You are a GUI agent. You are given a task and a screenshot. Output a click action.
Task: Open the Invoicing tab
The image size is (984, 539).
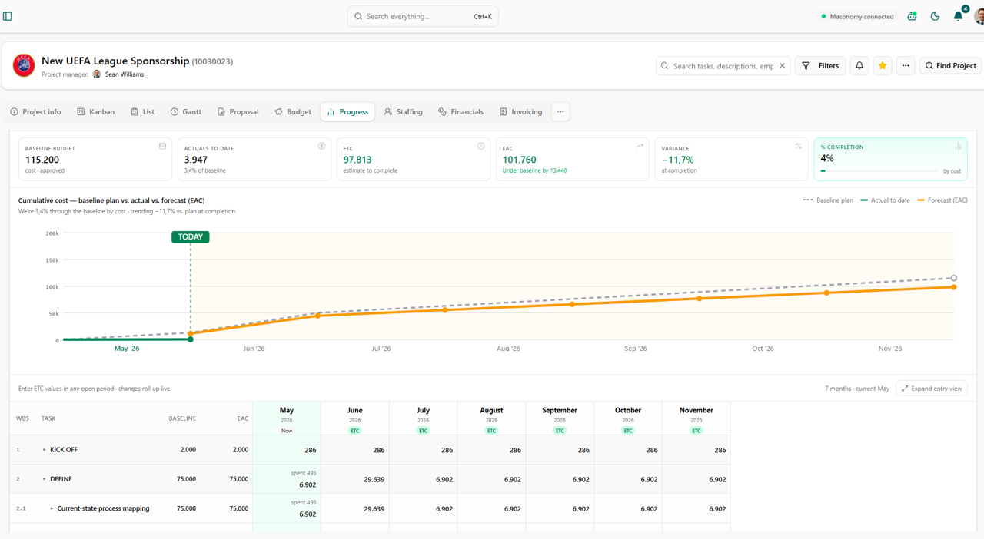[521, 112]
